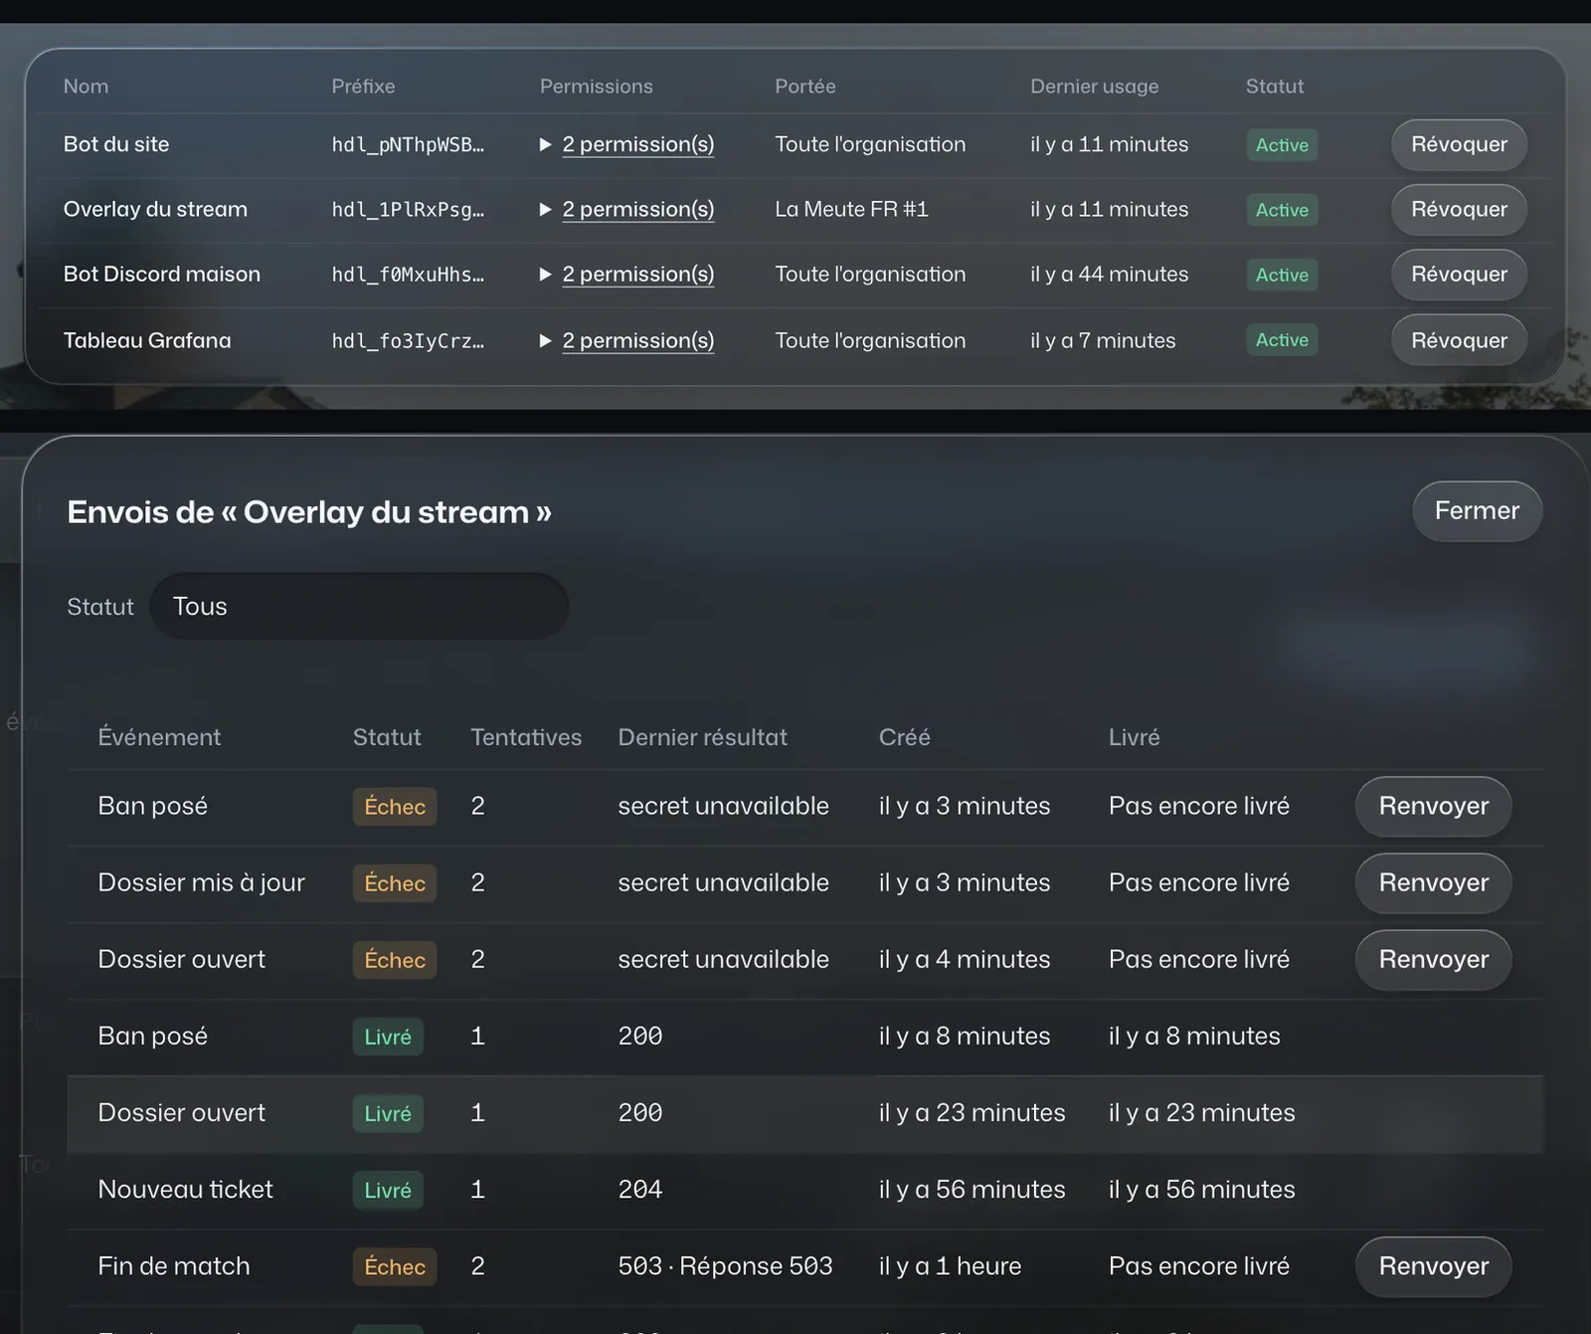Click il y a 44 minutes usage cell
Viewport: 1591px width, 1334px height.
1109,274
